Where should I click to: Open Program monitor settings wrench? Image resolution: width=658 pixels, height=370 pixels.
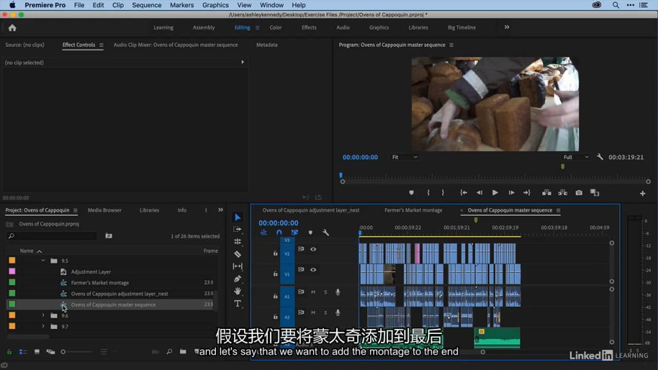pos(600,157)
